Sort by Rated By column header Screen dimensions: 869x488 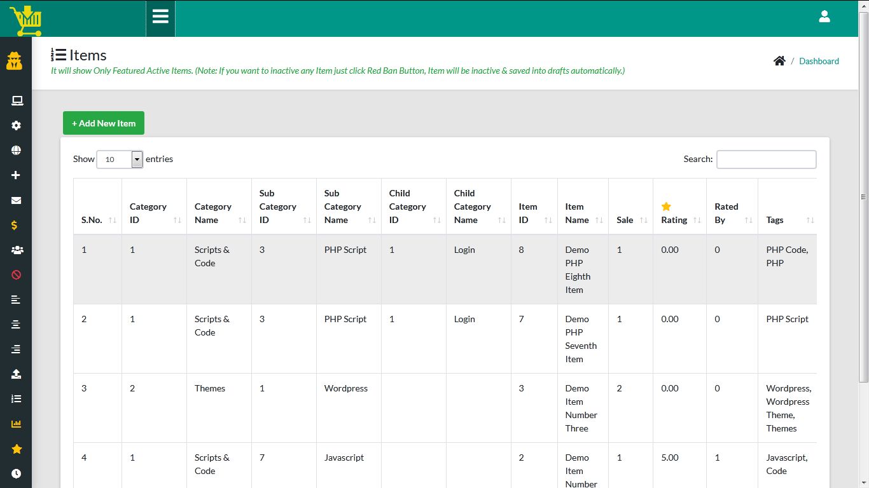click(x=732, y=207)
